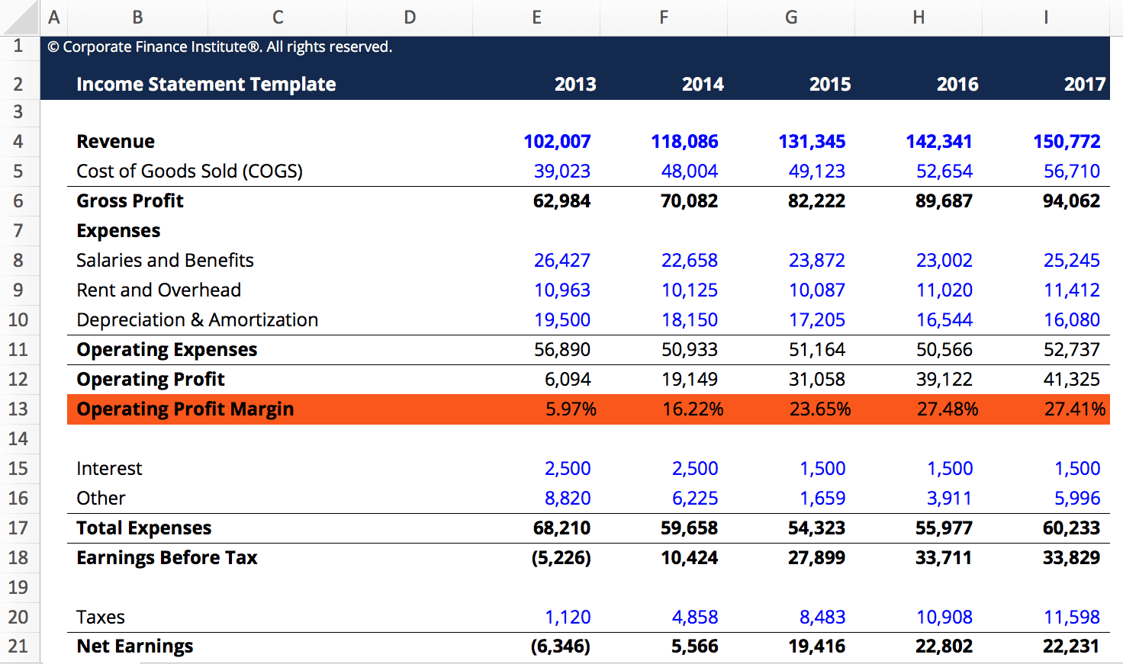Select column B header

(137, 16)
